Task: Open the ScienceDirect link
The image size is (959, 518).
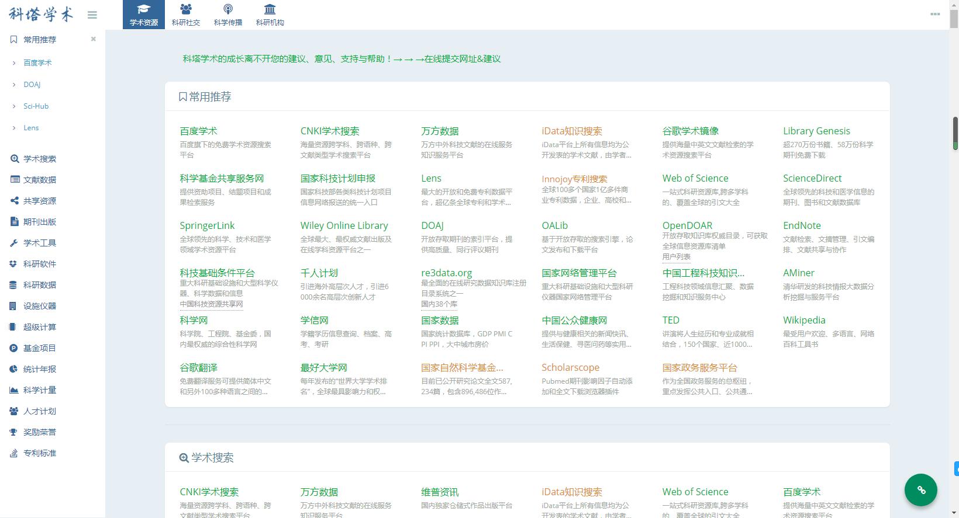Action: (x=812, y=179)
